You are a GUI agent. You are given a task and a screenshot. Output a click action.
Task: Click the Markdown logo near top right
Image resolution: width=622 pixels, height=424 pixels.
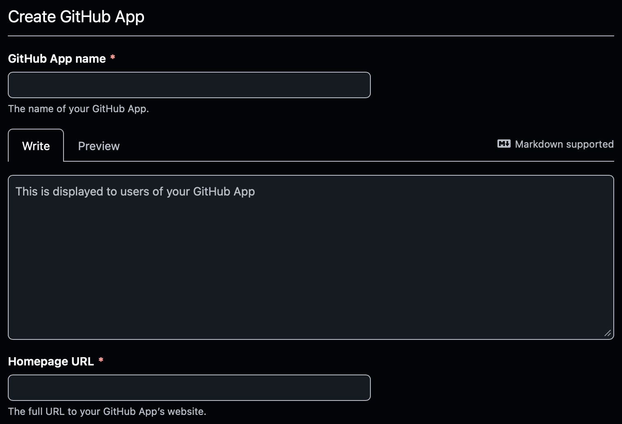(504, 144)
